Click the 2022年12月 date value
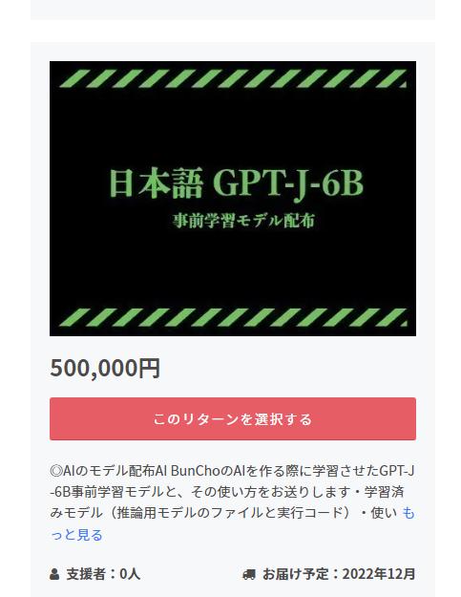Image resolution: width=461 pixels, height=597 pixels. coord(379,574)
